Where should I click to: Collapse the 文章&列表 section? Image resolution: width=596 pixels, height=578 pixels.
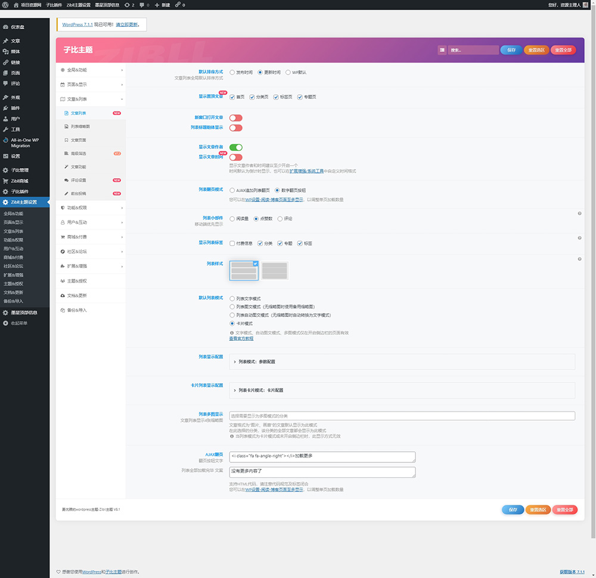coord(91,99)
